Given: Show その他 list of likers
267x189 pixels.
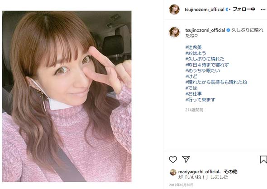Looking at the screenshot, I should coord(230,171).
